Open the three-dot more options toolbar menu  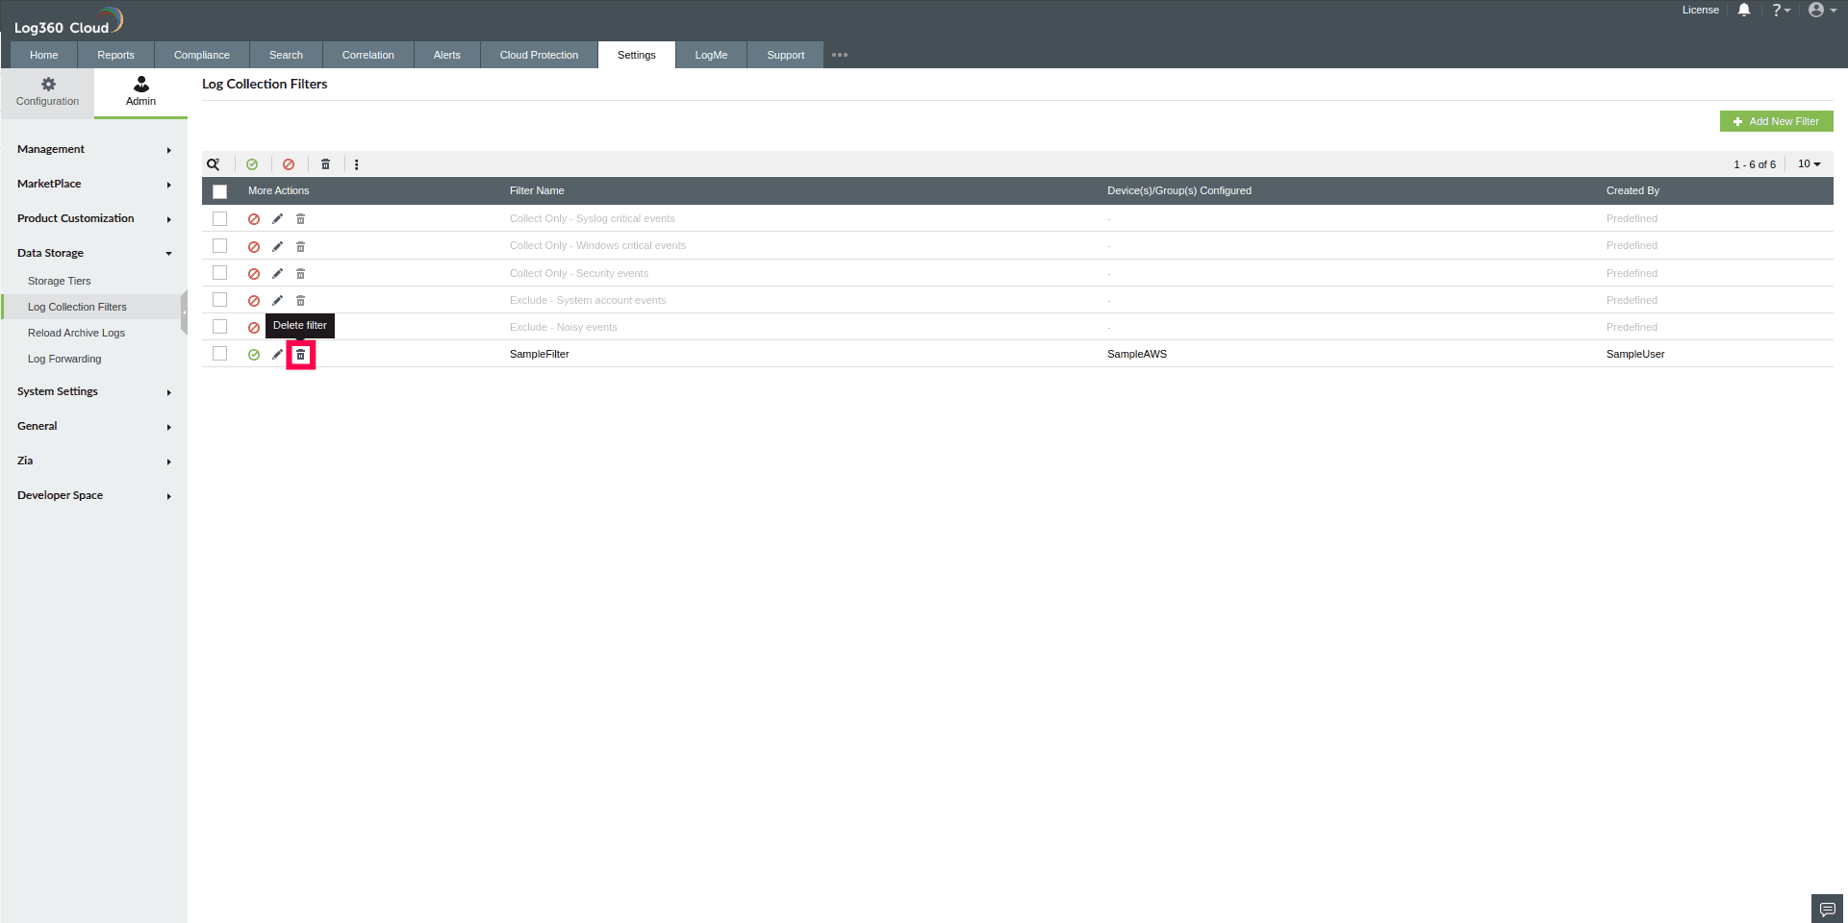[x=357, y=164]
